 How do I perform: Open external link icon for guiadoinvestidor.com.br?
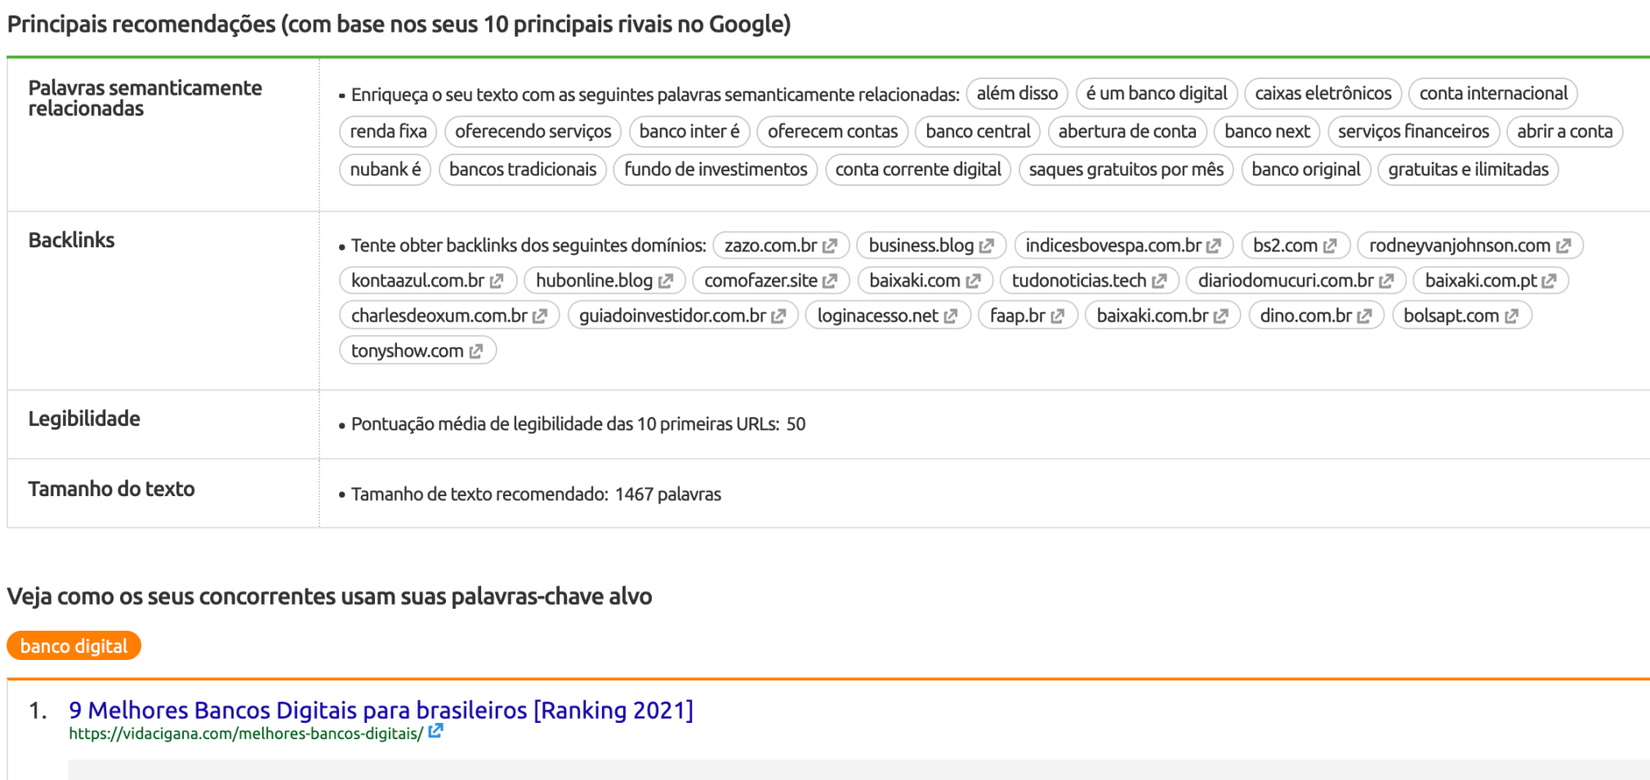coord(778,316)
